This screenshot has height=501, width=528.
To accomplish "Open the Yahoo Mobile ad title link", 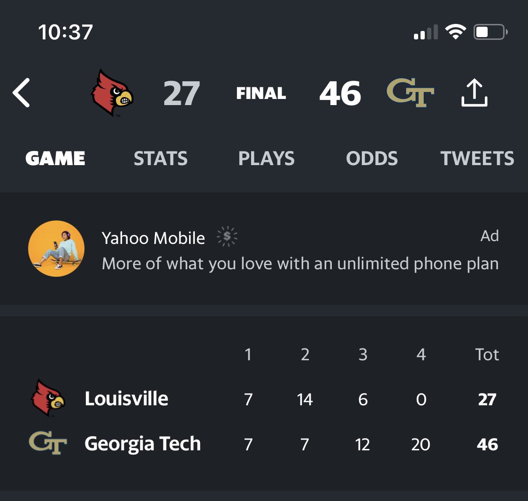I will [153, 238].
